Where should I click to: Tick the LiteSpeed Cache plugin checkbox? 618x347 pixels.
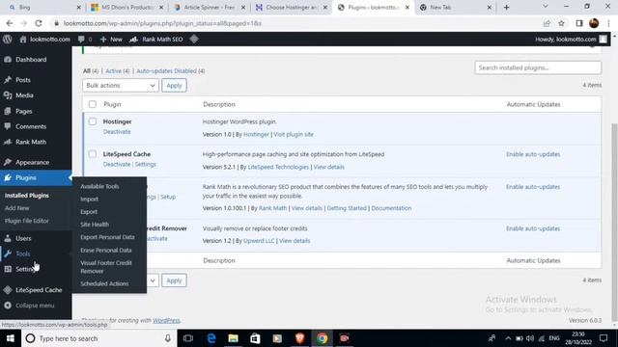pos(93,154)
